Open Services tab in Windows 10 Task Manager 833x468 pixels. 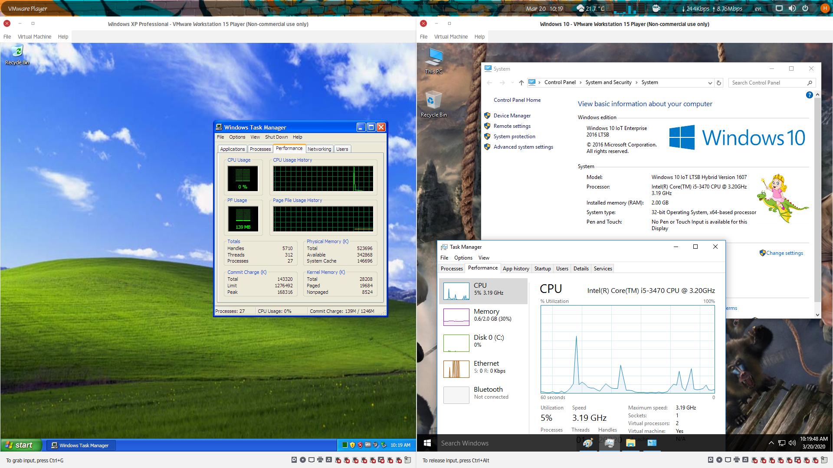[603, 269]
